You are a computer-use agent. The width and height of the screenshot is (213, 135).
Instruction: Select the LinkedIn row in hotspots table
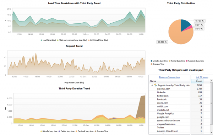coord(169,92)
